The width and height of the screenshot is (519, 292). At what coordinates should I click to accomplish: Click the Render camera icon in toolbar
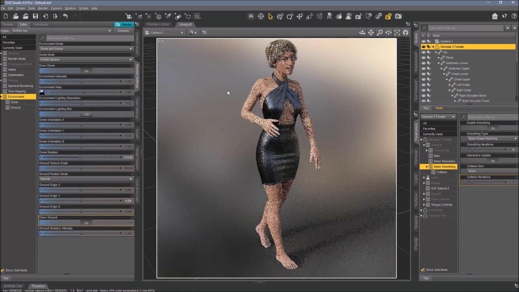pos(399,16)
